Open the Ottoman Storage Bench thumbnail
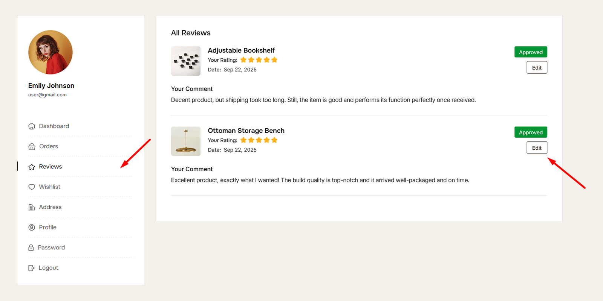Image resolution: width=603 pixels, height=301 pixels. pos(186,141)
